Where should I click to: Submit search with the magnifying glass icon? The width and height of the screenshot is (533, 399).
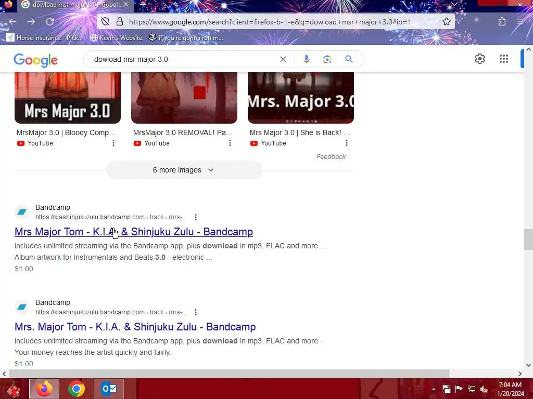click(x=349, y=59)
